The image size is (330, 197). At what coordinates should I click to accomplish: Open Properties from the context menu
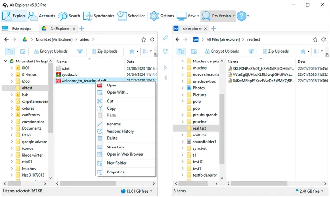pos(126,172)
